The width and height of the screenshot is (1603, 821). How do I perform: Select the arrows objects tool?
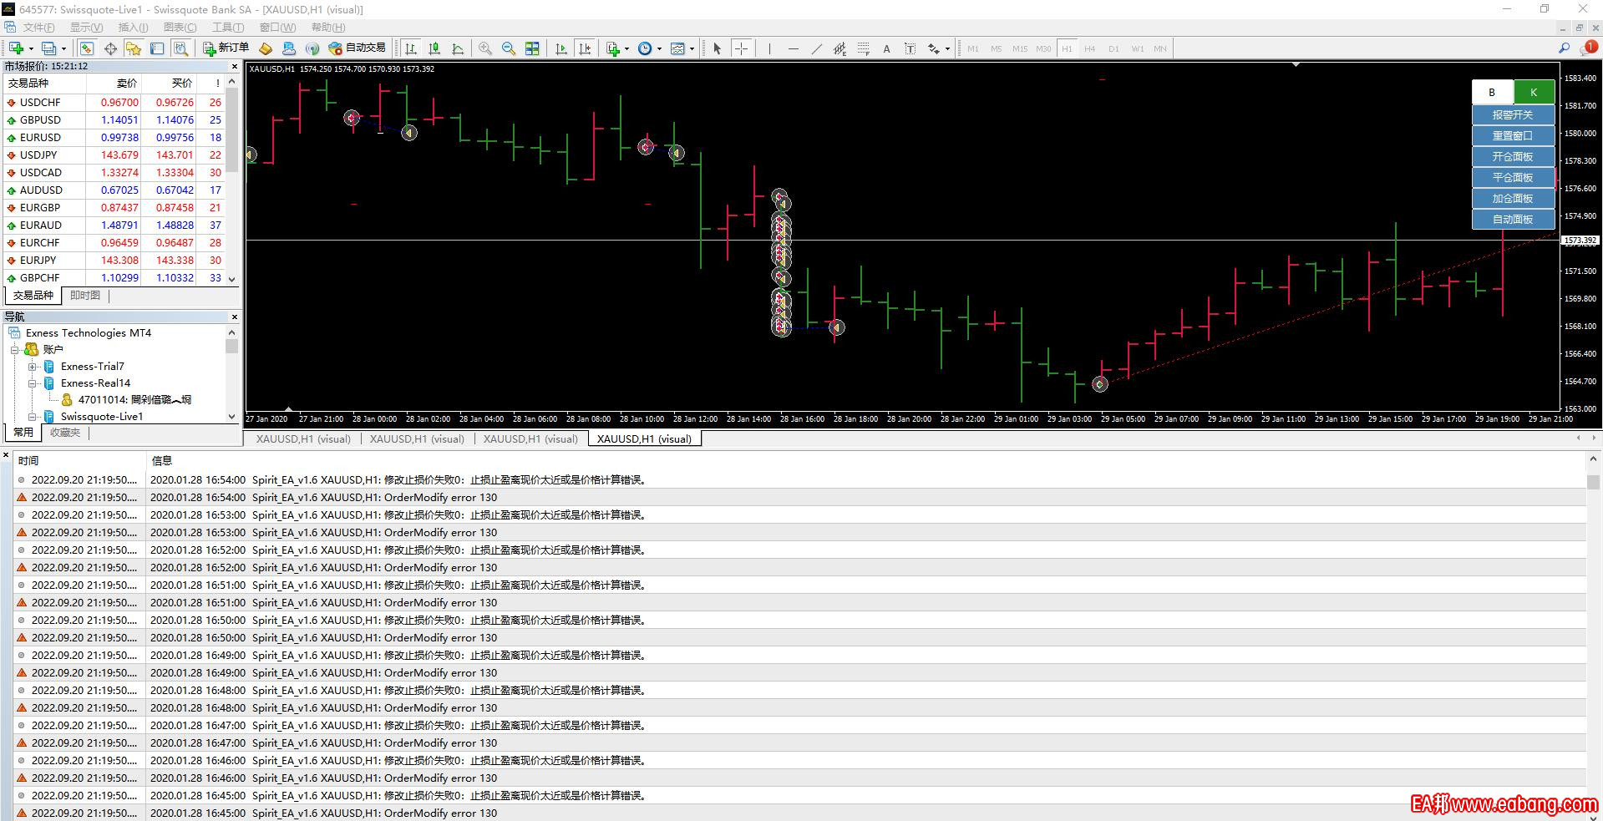click(x=934, y=48)
